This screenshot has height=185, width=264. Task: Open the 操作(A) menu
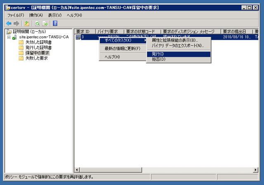click(x=36, y=15)
